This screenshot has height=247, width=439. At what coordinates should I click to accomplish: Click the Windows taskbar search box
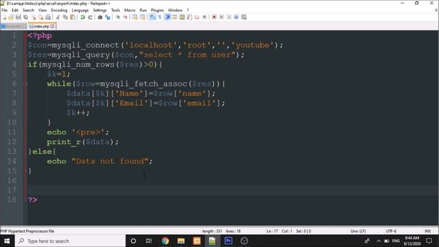(70, 241)
